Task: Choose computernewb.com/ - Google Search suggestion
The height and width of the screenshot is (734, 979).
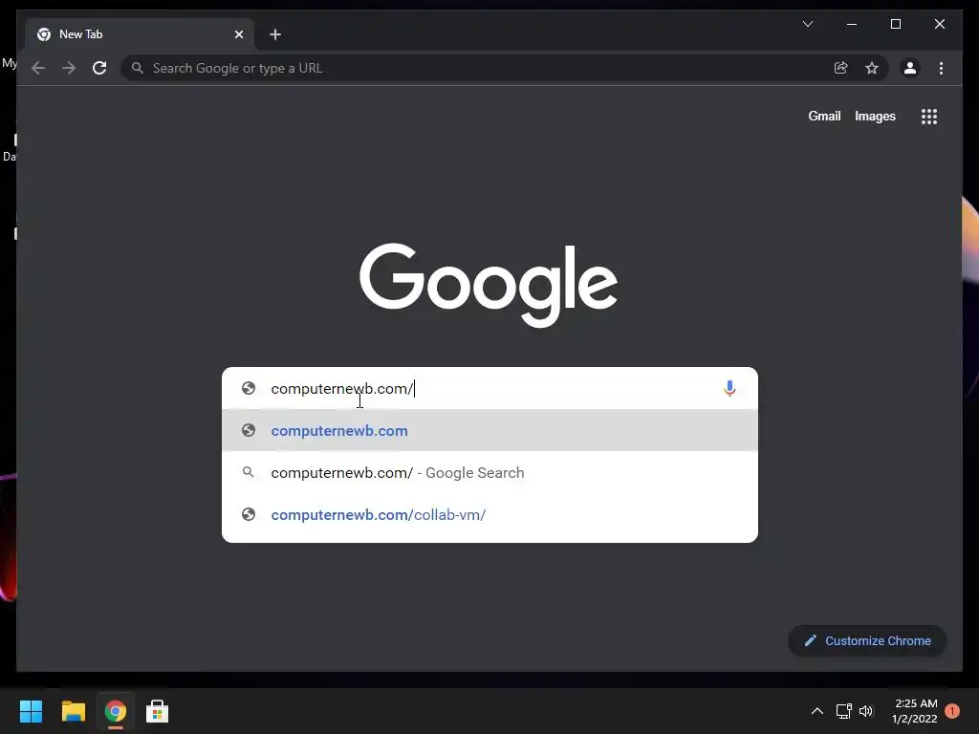Action: coord(489,472)
